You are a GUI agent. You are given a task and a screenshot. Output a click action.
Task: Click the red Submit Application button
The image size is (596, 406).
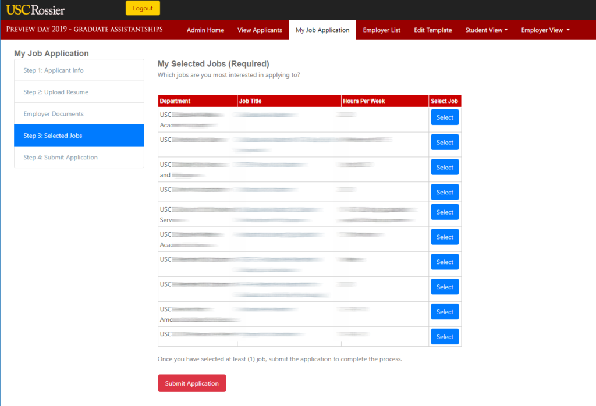[191, 383]
